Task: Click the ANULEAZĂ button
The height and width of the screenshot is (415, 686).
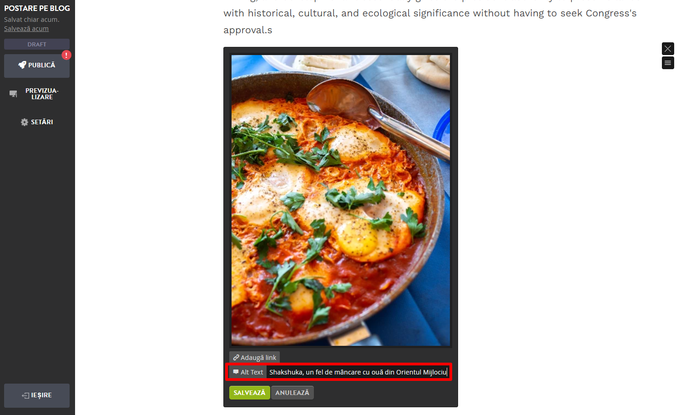Action: coord(292,393)
